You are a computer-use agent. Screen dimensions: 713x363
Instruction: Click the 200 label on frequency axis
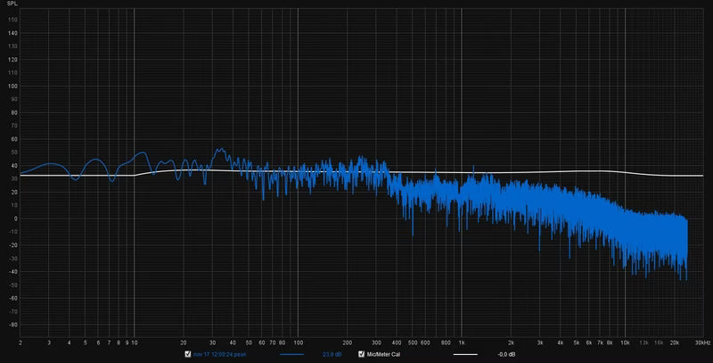[x=347, y=341]
